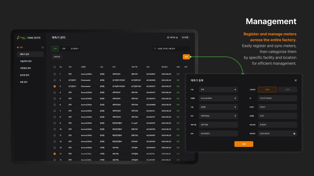
Task: Click the 계측기 관리 page heading
Action: tap(58, 38)
